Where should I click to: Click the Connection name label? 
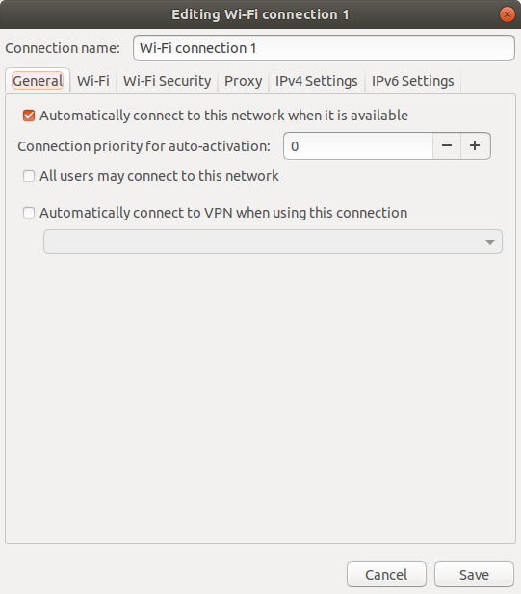[63, 48]
